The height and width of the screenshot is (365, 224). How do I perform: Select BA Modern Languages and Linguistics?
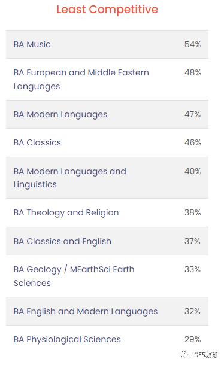[107, 178]
